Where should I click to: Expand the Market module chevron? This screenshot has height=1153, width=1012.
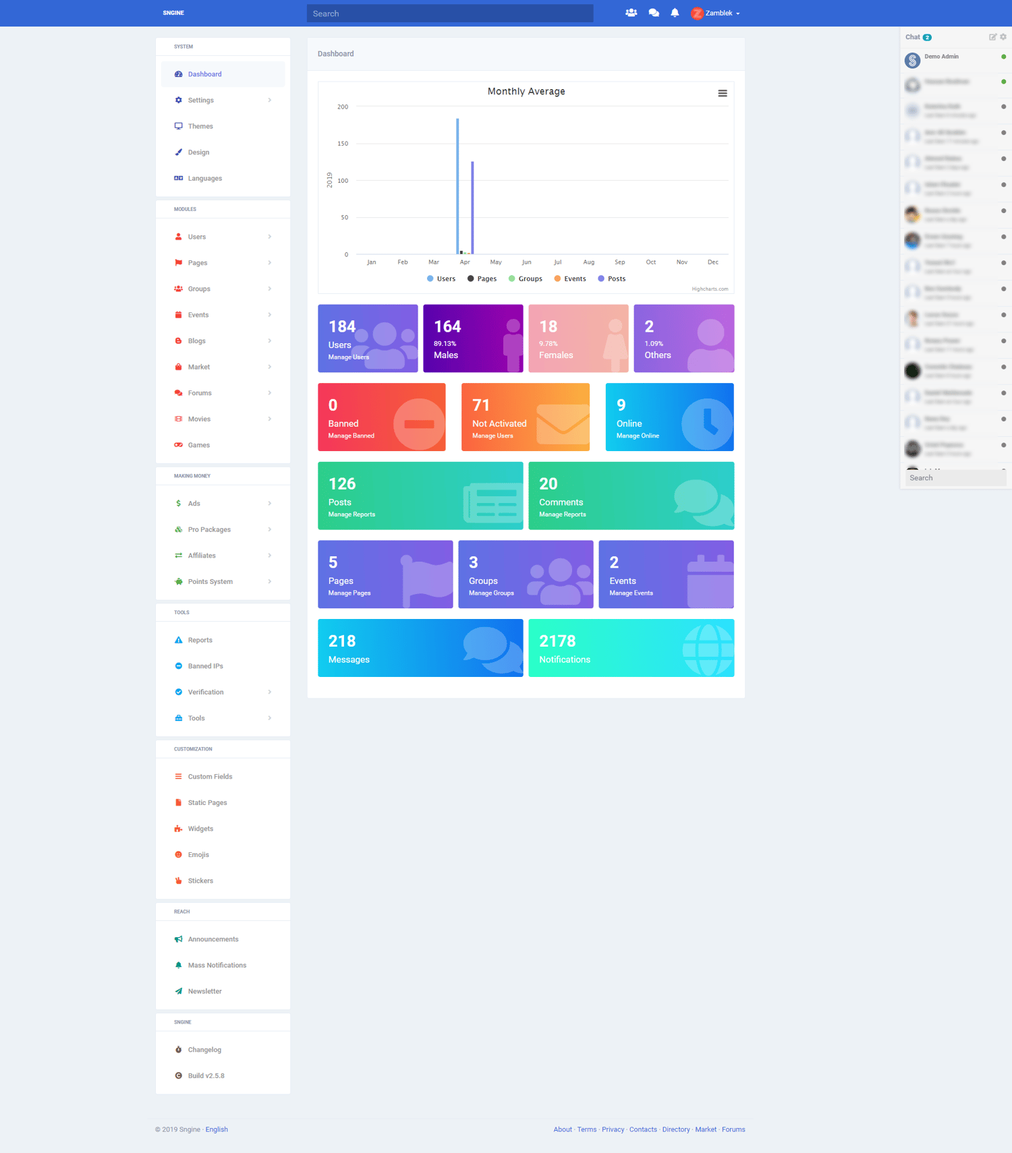[x=270, y=367]
